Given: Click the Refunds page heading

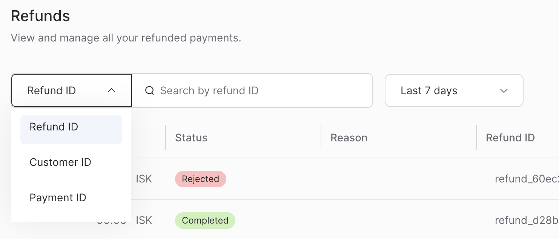Looking at the screenshot, I should 40,16.
